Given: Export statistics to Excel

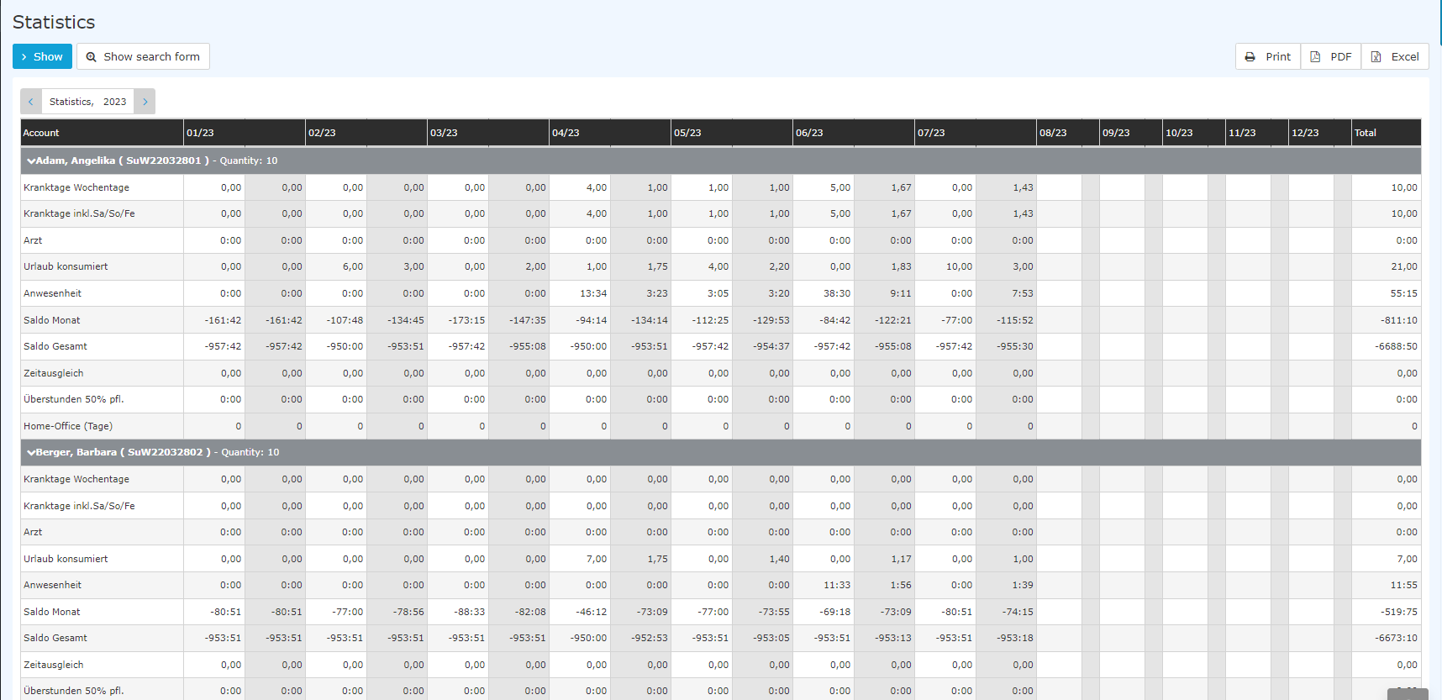Looking at the screenshot, I should tap(1395, 56).
